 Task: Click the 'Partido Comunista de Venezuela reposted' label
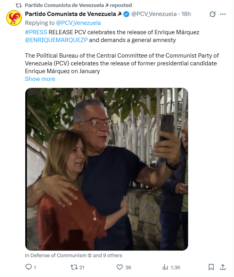[78, 5]
